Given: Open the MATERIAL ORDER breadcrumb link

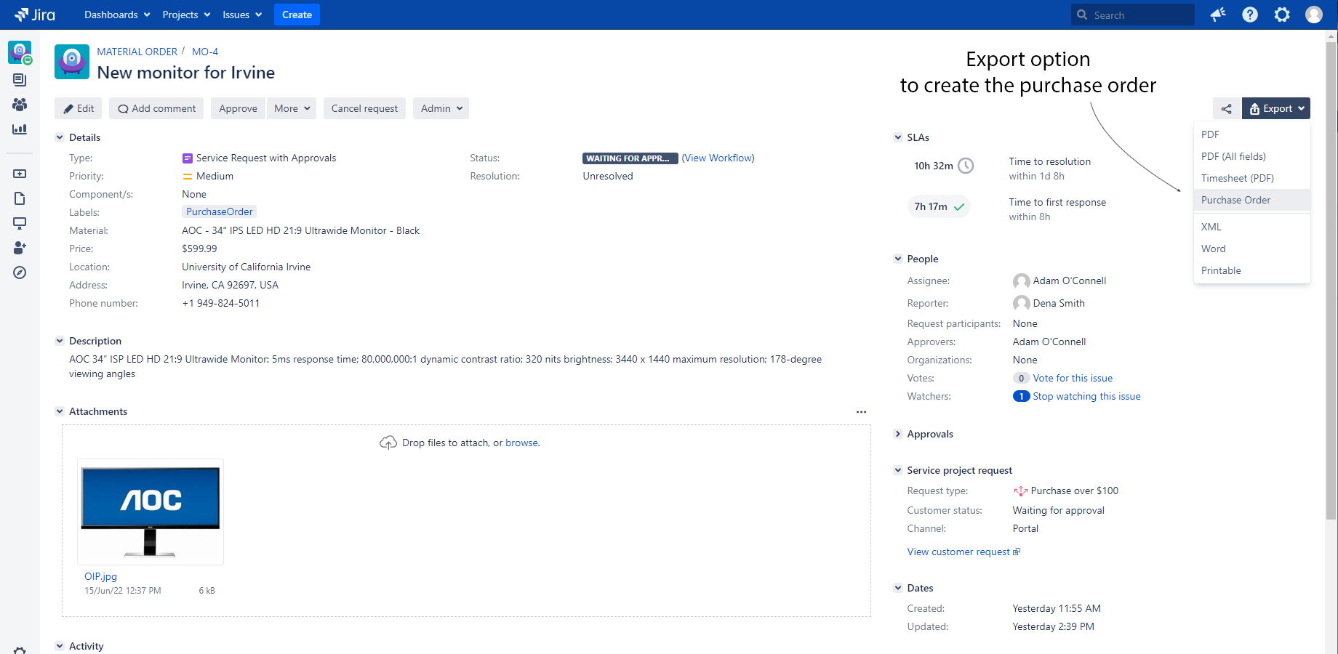Looking at the screenshot, I should (x=137, y=52).
